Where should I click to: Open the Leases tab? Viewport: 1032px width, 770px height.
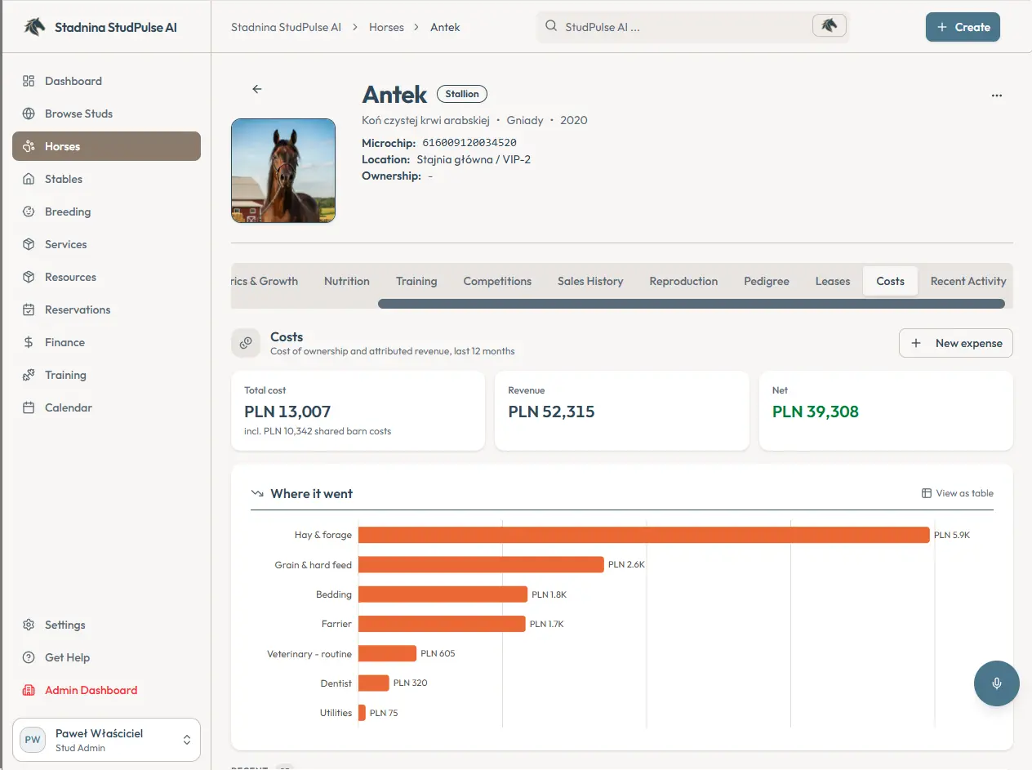833,281
